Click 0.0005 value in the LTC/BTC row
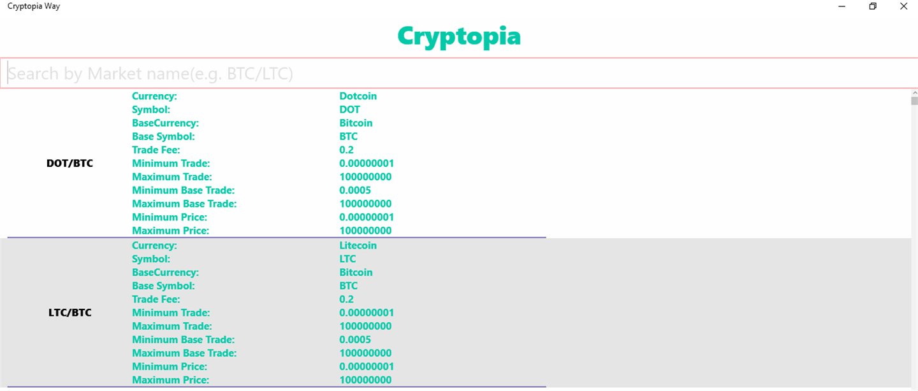 355,339
